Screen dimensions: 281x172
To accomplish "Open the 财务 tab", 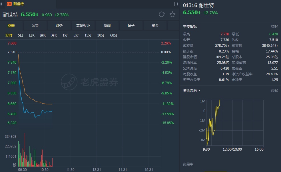I will click(x=59, y=26).
